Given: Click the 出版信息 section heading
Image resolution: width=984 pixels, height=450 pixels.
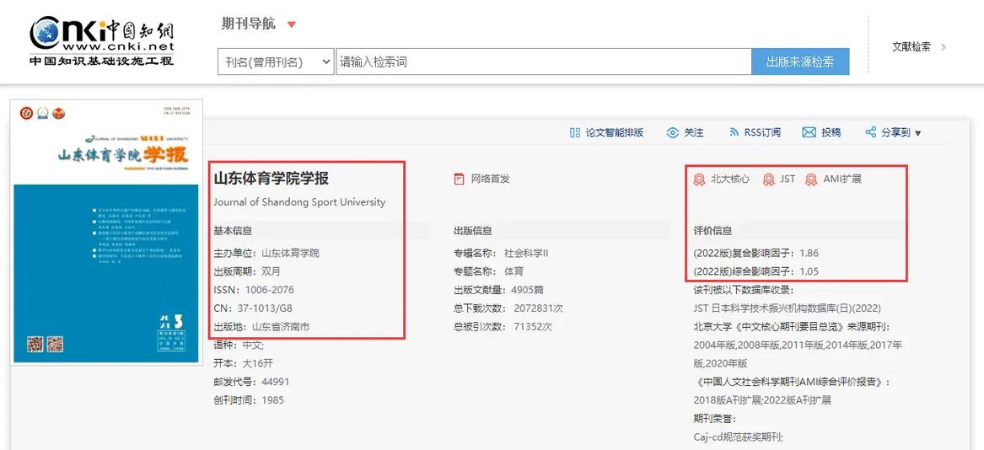Looking at the screenshot, I should click(x=473, y=230).
